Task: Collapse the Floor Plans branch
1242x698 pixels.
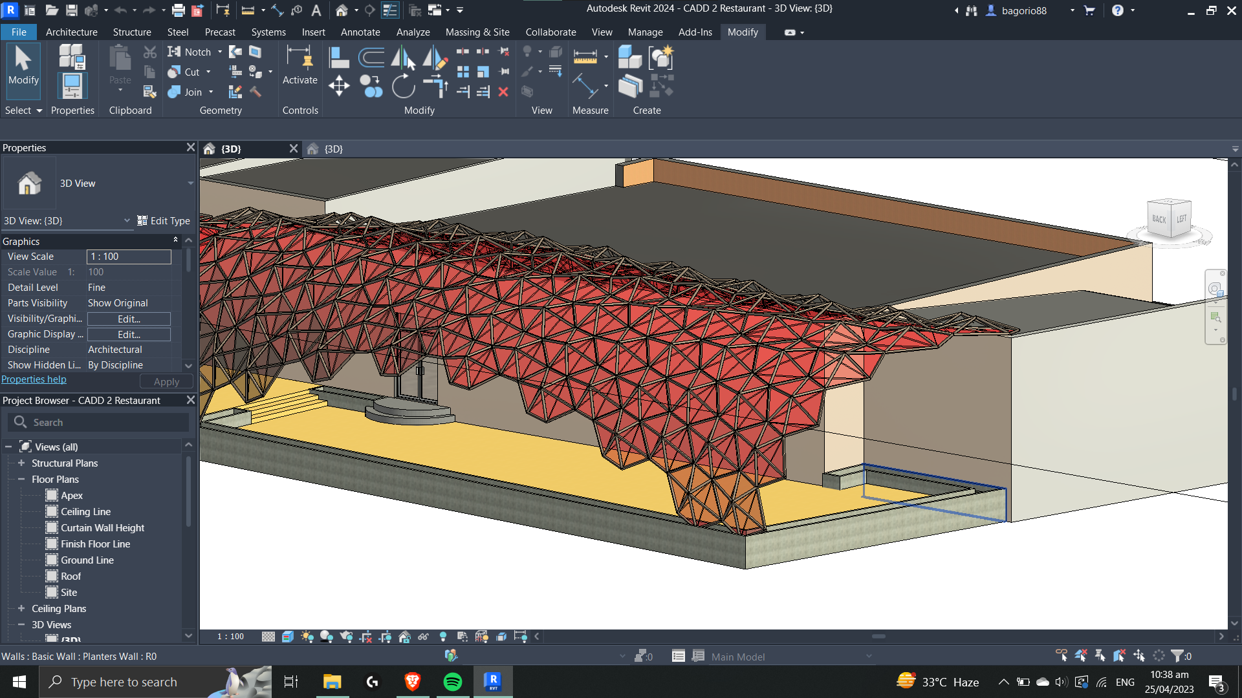Action: tap(22, 479)
